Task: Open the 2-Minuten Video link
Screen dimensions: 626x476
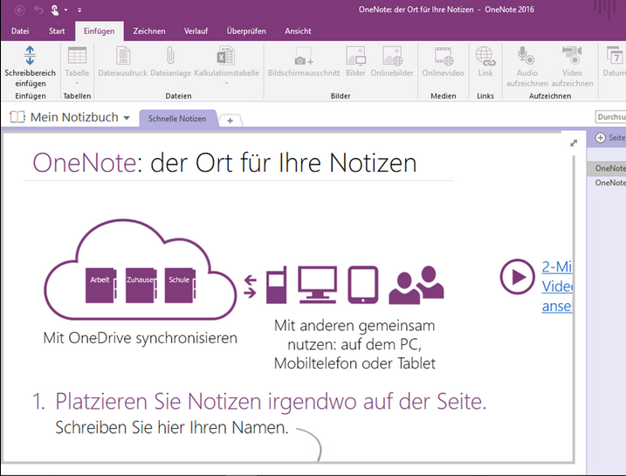Action: pyautogui.click(x=557, y=286)
